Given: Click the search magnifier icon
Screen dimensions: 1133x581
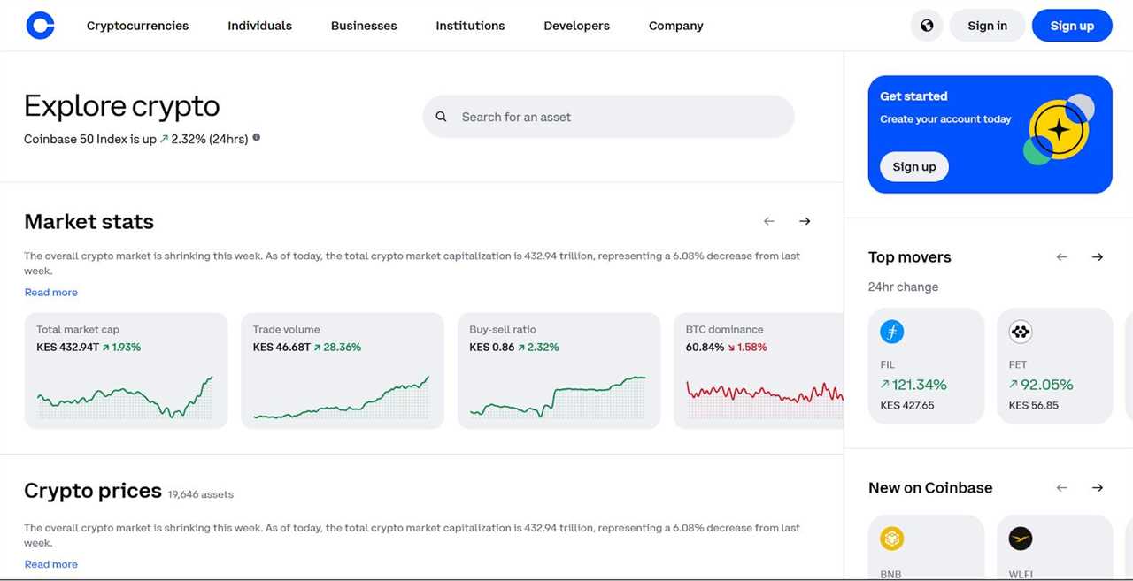Looking at the screenshot, I should coord(441,116).
